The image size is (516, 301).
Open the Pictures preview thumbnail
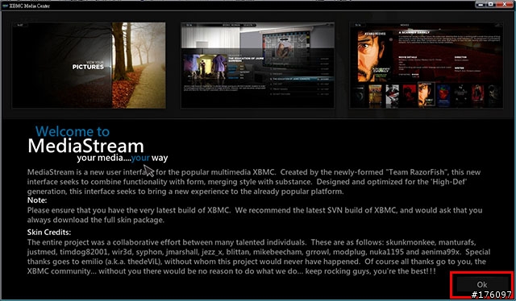(89, 65)
